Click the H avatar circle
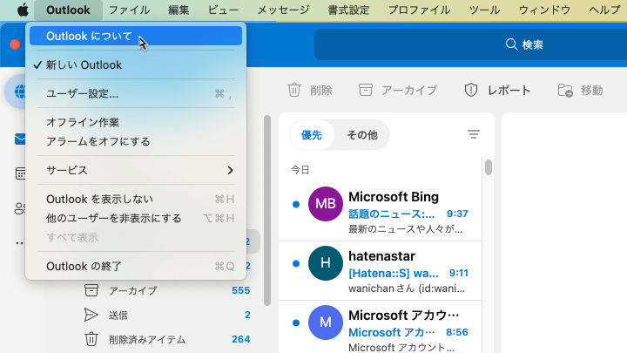Screen dimensions: 627x353 pos(326,263)
